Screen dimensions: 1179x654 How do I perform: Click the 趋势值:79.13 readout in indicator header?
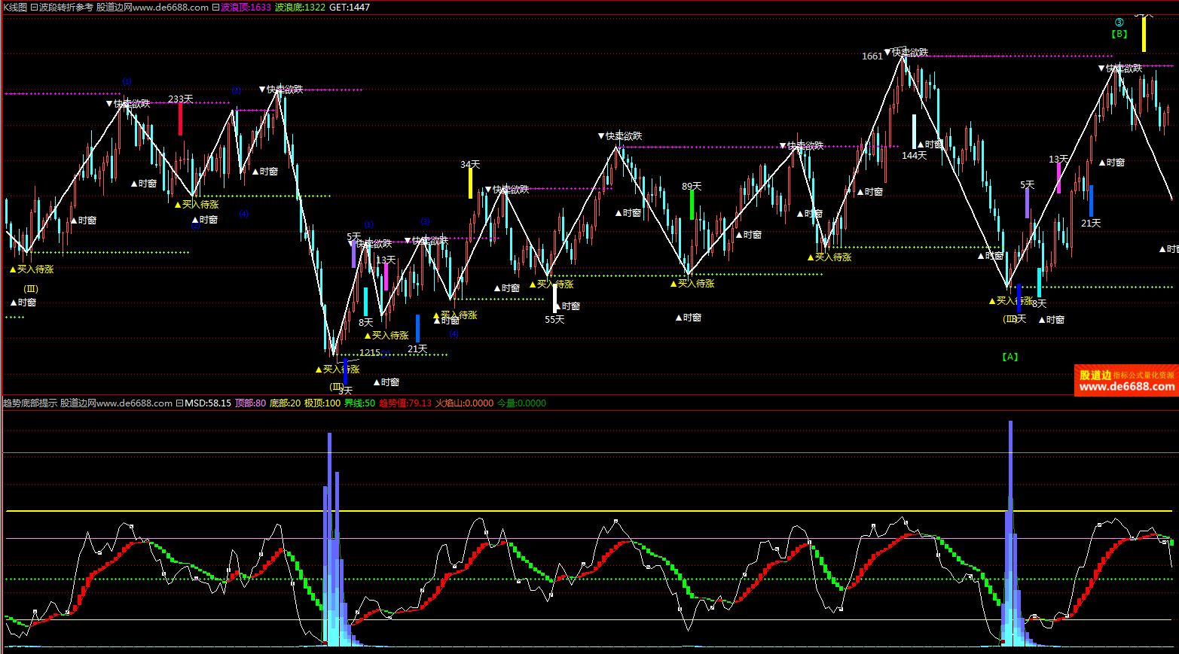click(405, 403)
